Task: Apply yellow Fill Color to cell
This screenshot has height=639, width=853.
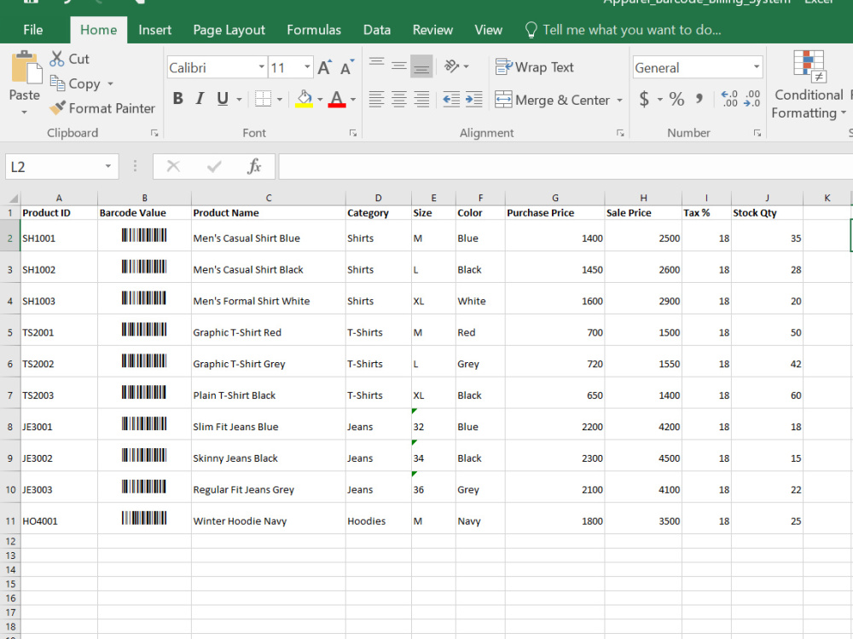Action: (305, 99)
